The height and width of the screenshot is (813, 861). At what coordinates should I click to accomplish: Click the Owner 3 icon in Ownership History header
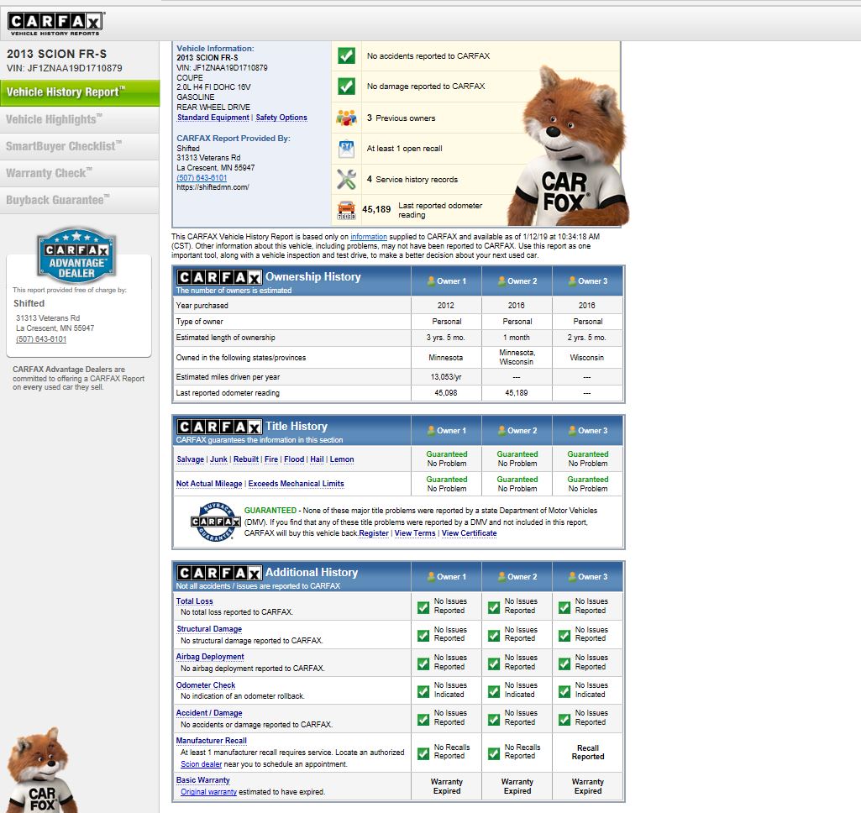coord(572,281)
